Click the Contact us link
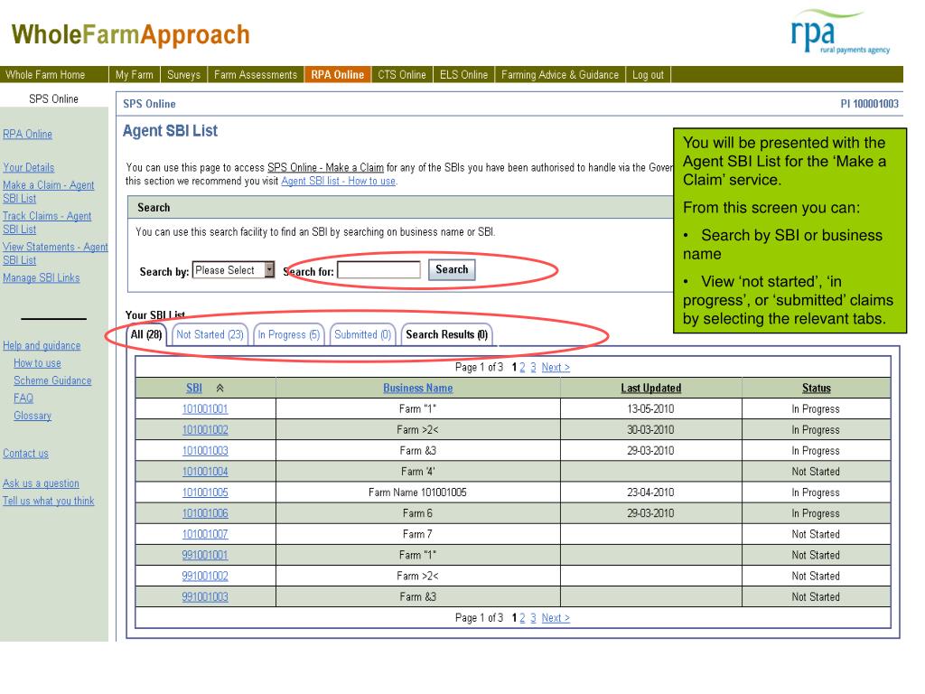The height and width of the screenshot is (694, 925). coord(25,454)
